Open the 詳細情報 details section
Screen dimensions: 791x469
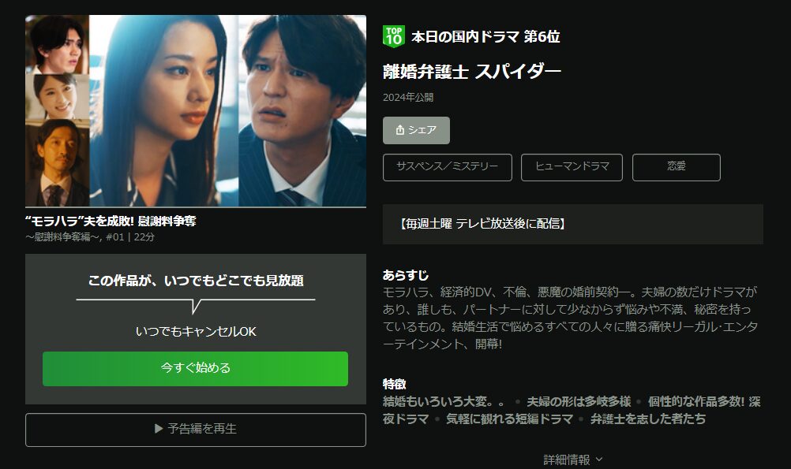pyautogui.click(x=573, y=460)
